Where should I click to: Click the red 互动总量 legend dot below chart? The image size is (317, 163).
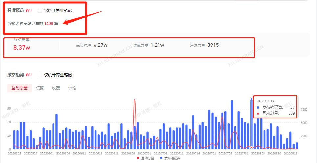click(138, 158)
